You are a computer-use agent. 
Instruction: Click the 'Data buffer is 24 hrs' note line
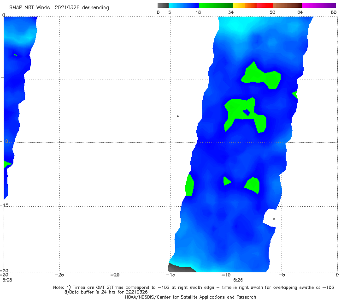(106, 292)
